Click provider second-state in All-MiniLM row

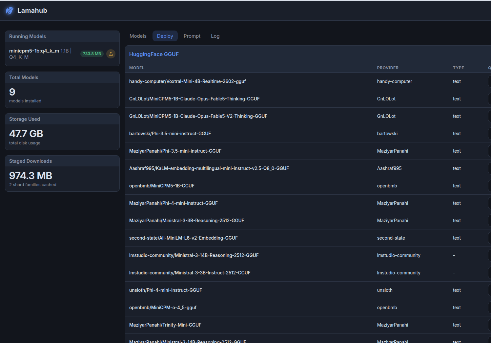[391, 238]
